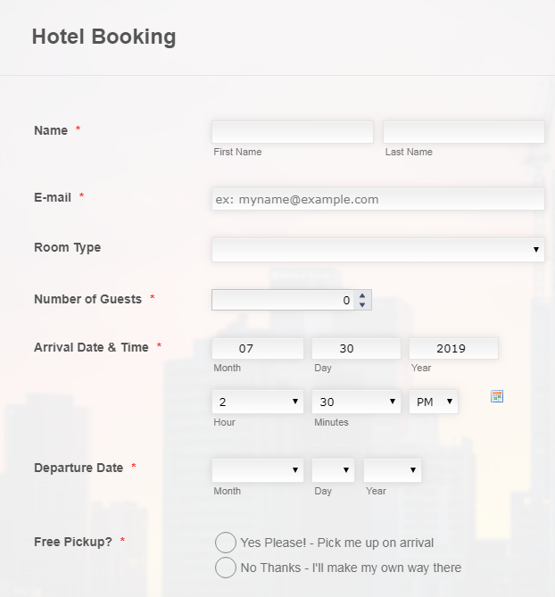Image resolution: width=555 pixels, height=597 pixels.
Task: Edit the arrival Day field
Action: (356, 348)
